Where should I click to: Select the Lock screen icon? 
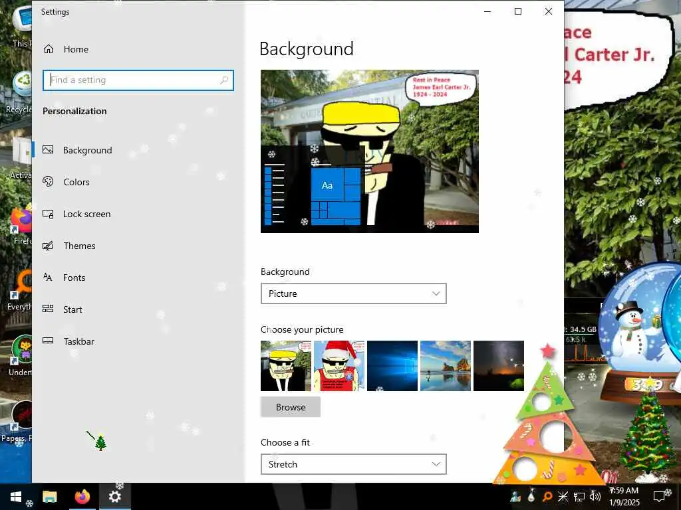click(48, 214)
